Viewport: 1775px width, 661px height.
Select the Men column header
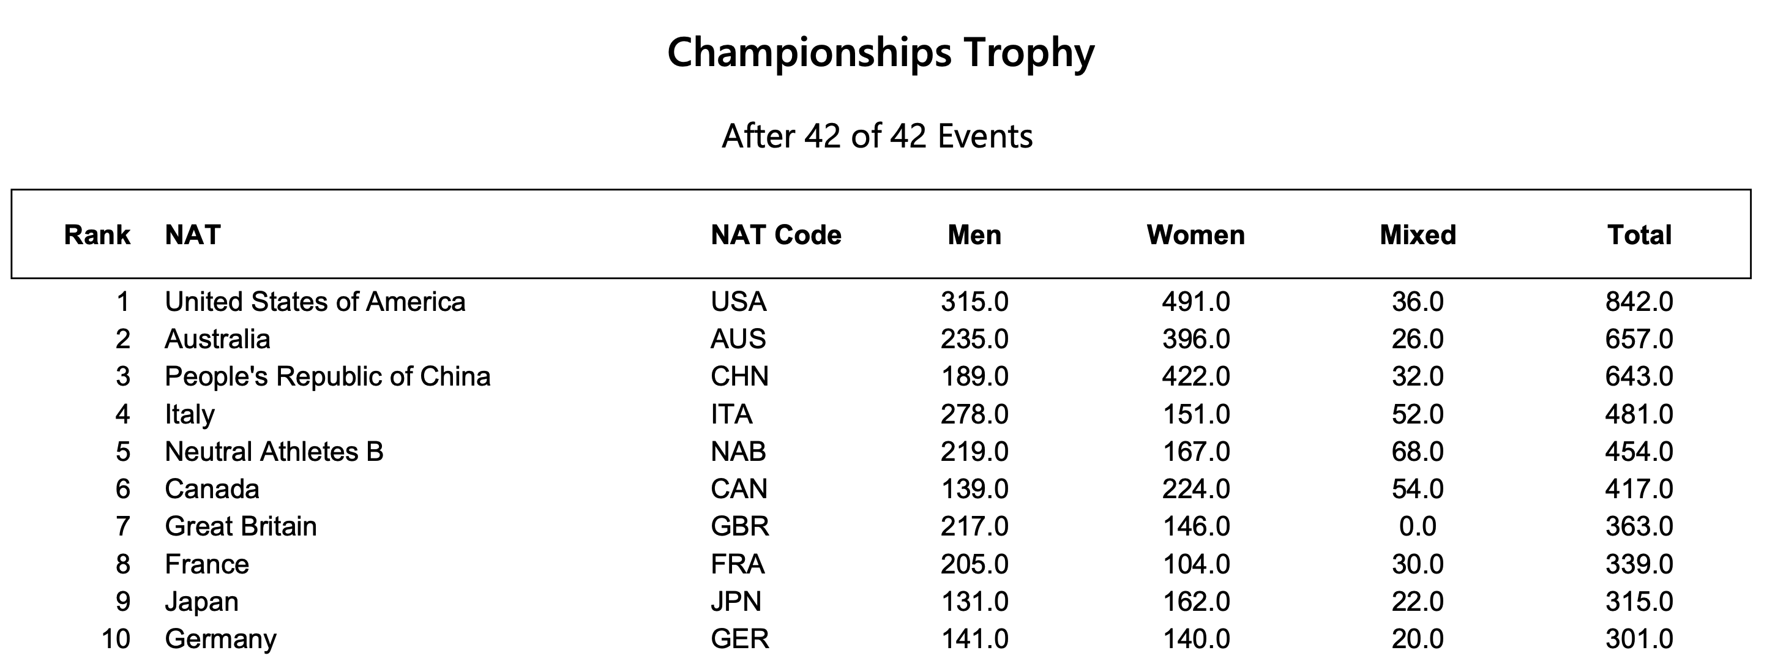click(974, 235)
